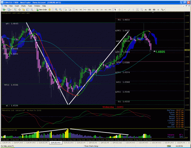Click the New Order button
The width and height of the screenshot is (191, 148).
pos(42,9)
